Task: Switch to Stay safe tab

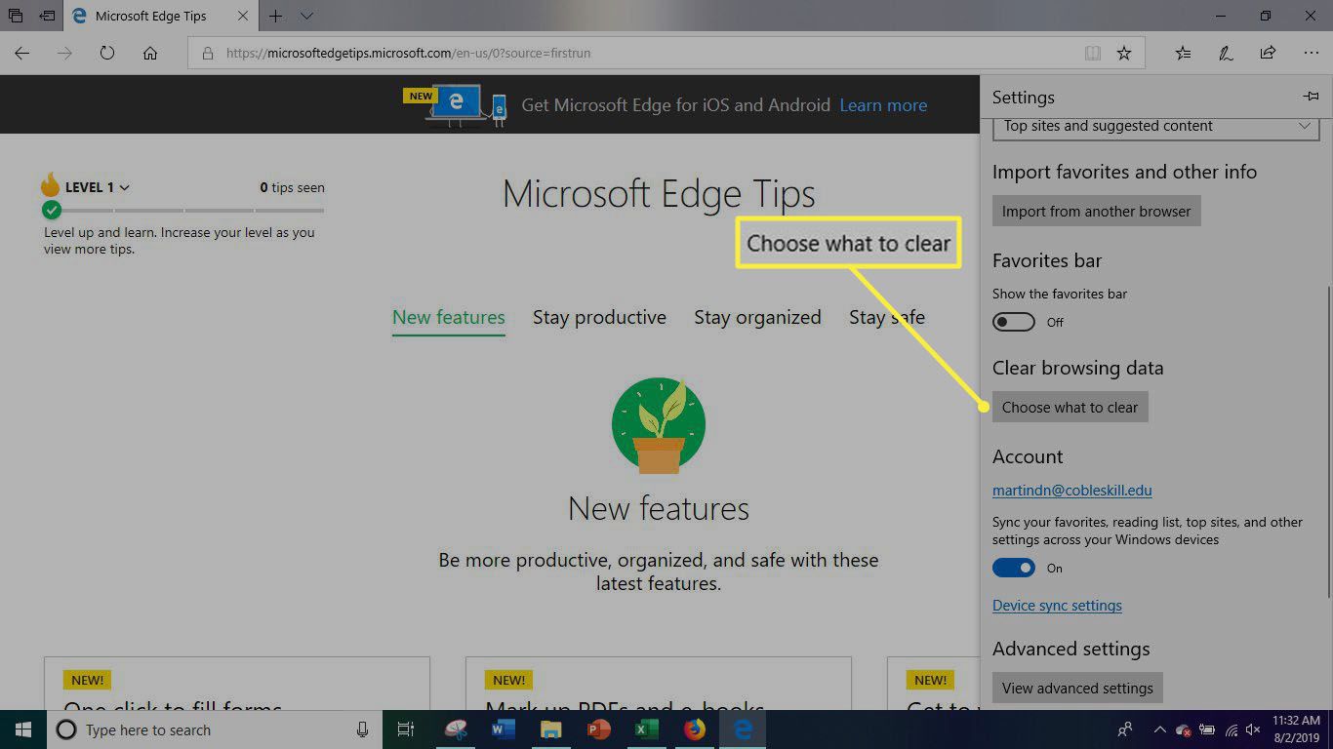Action: (887, 318)
